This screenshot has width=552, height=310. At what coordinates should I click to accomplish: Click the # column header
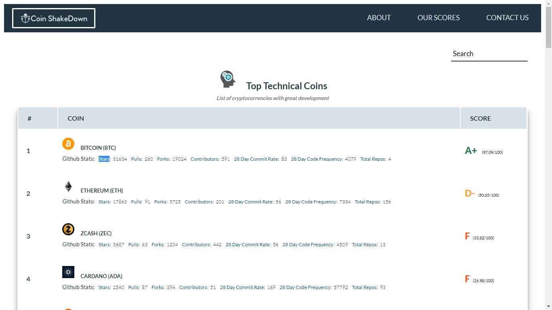38,118
